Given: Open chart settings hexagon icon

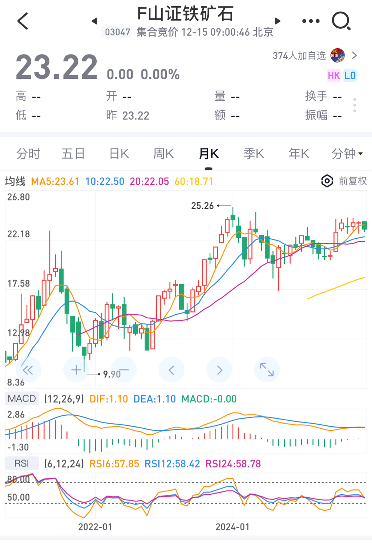Looking at the screenshot, I should [x=327, y=181].
